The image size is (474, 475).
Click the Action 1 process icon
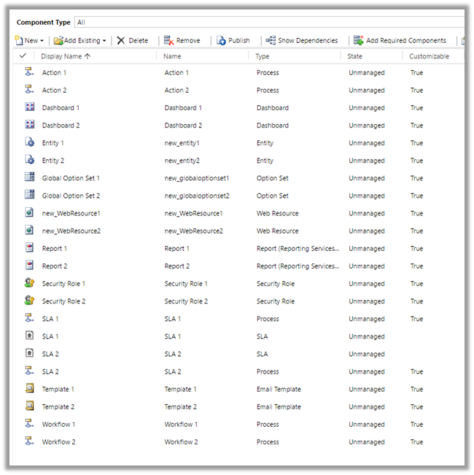tap(30, 72)
